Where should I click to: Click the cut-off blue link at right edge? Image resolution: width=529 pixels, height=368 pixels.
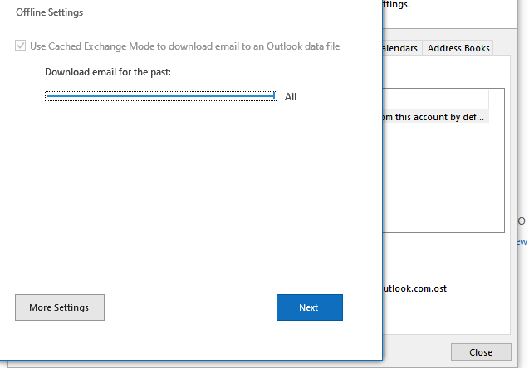pos(522,241)
